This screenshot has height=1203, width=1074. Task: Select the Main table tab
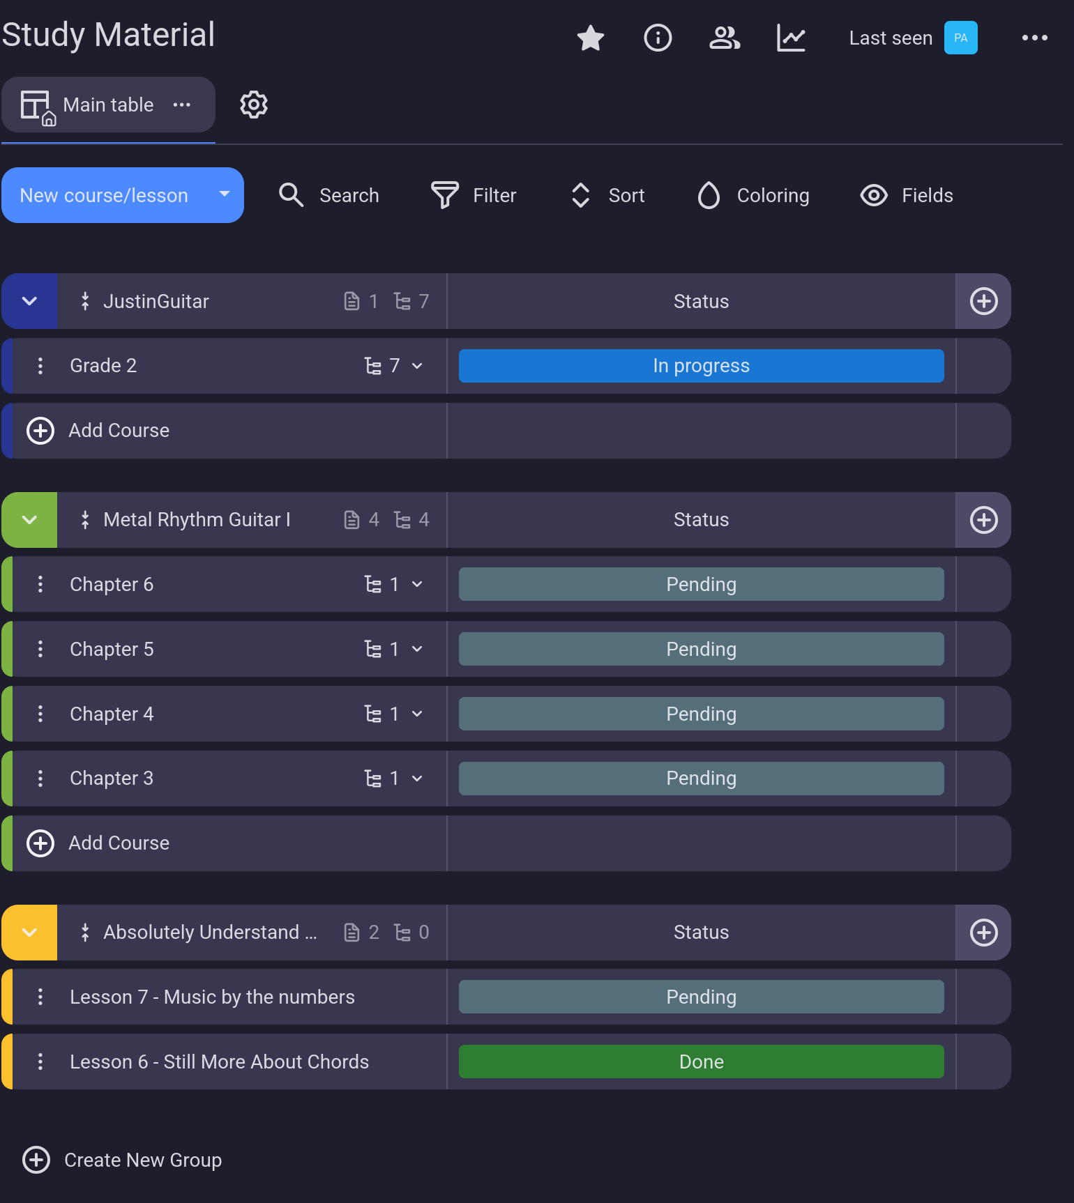(x=107, y=105)
